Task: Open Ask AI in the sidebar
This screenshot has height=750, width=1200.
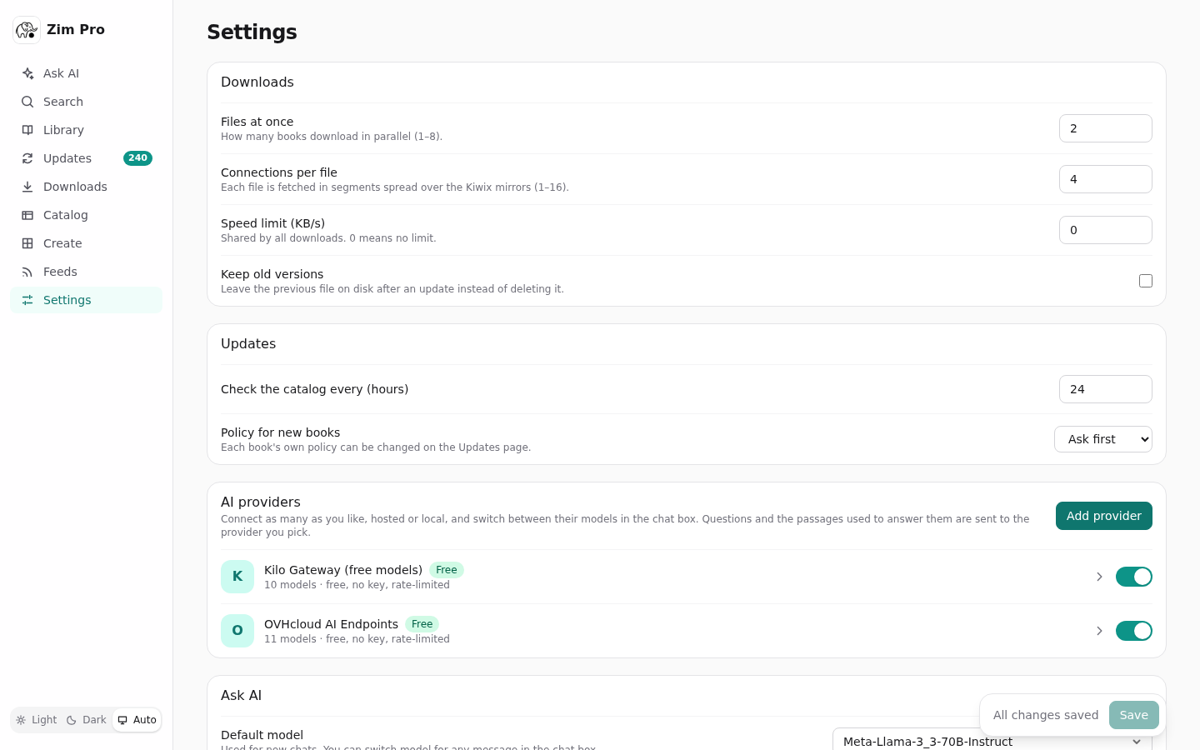Action: coord(86,73)
